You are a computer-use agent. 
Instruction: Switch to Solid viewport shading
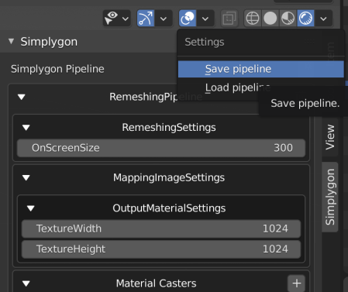[270, 19]
